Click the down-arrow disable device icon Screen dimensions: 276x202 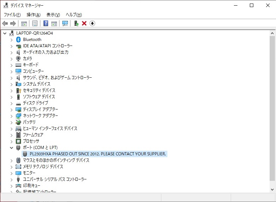(x=92, y=23)
